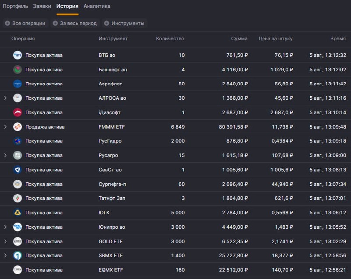The image size is (351, 279).
Task: Expand the SBMX ETF purchase row
Action: pos(5,255)
